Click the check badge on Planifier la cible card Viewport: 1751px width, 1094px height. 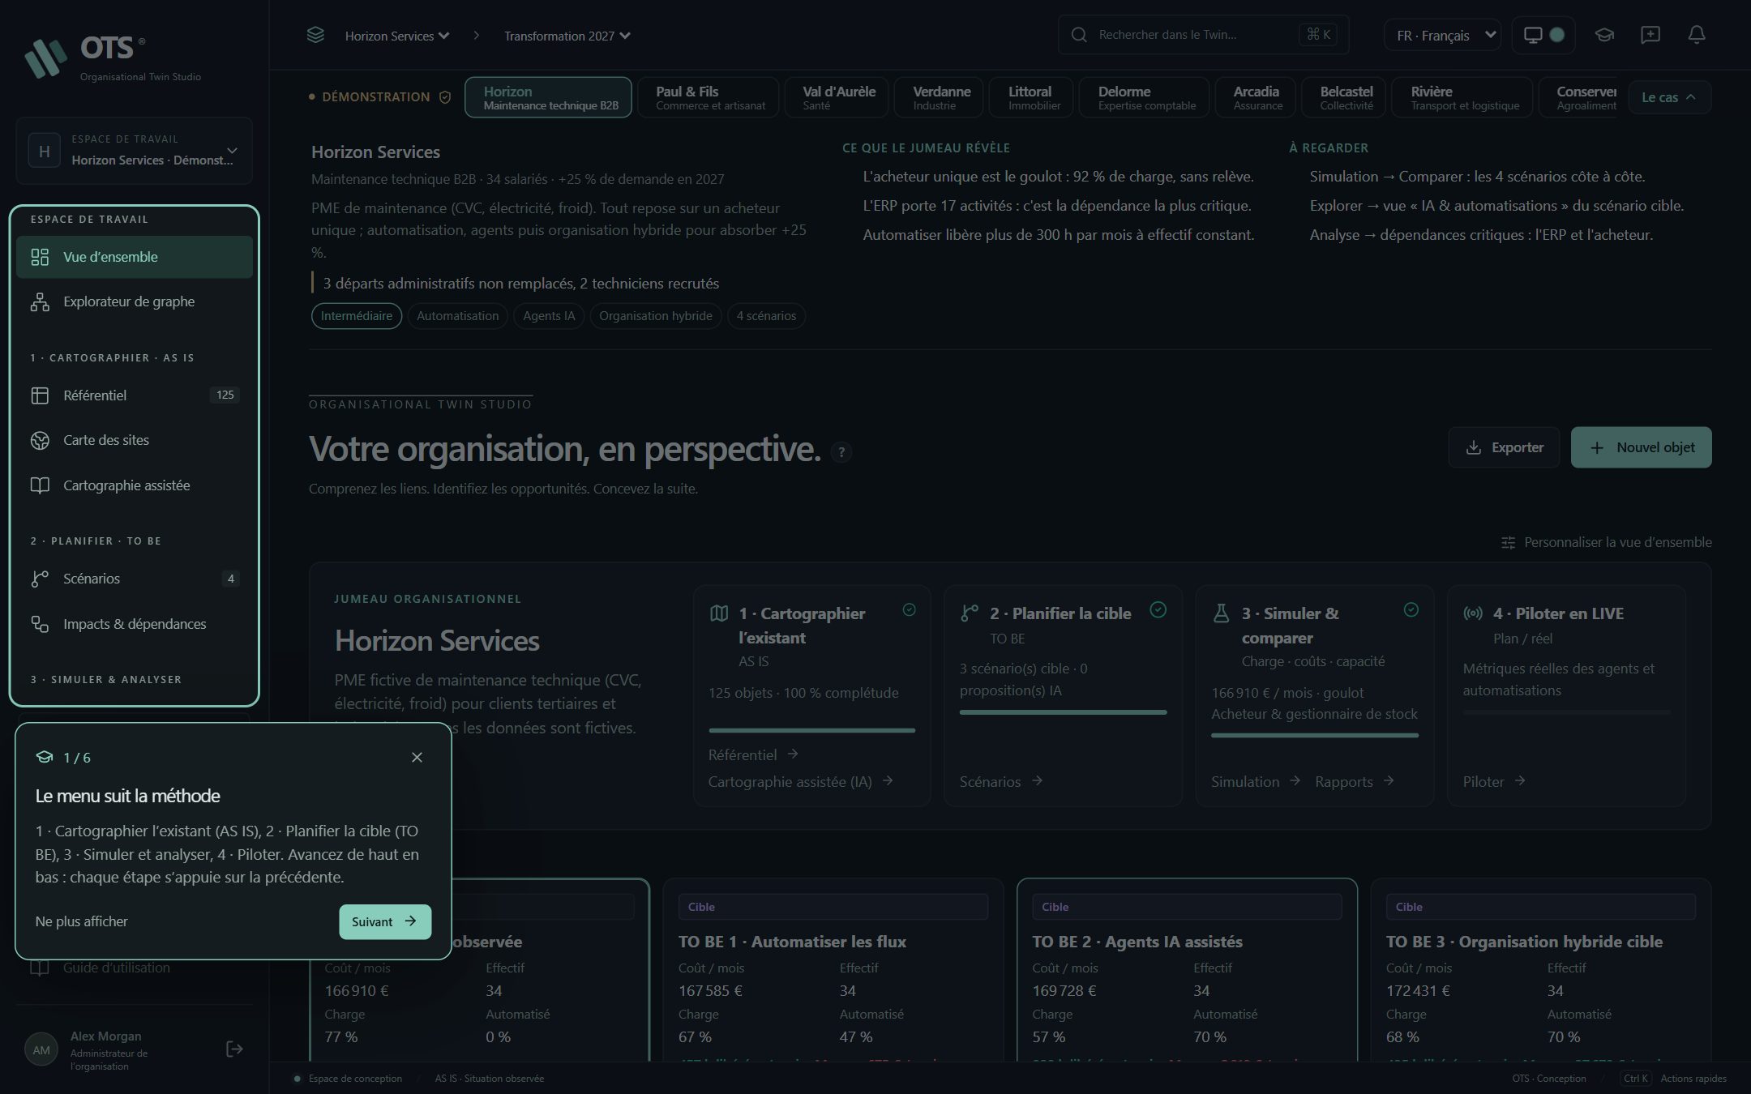[x=1158, y=610]
